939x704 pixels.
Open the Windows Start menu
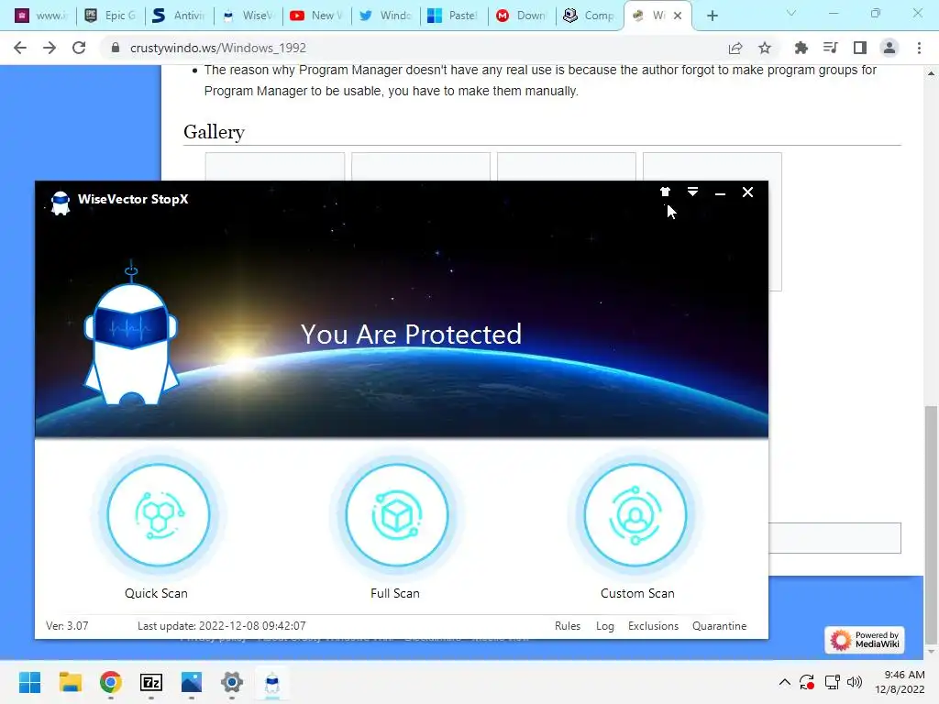click(x=30, y=682)
